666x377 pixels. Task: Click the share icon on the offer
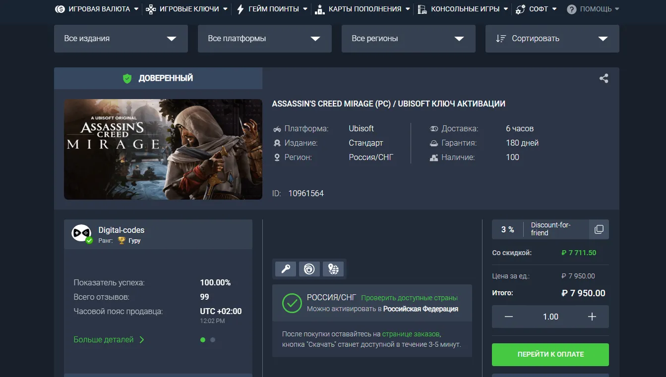[x=604, y=78]
